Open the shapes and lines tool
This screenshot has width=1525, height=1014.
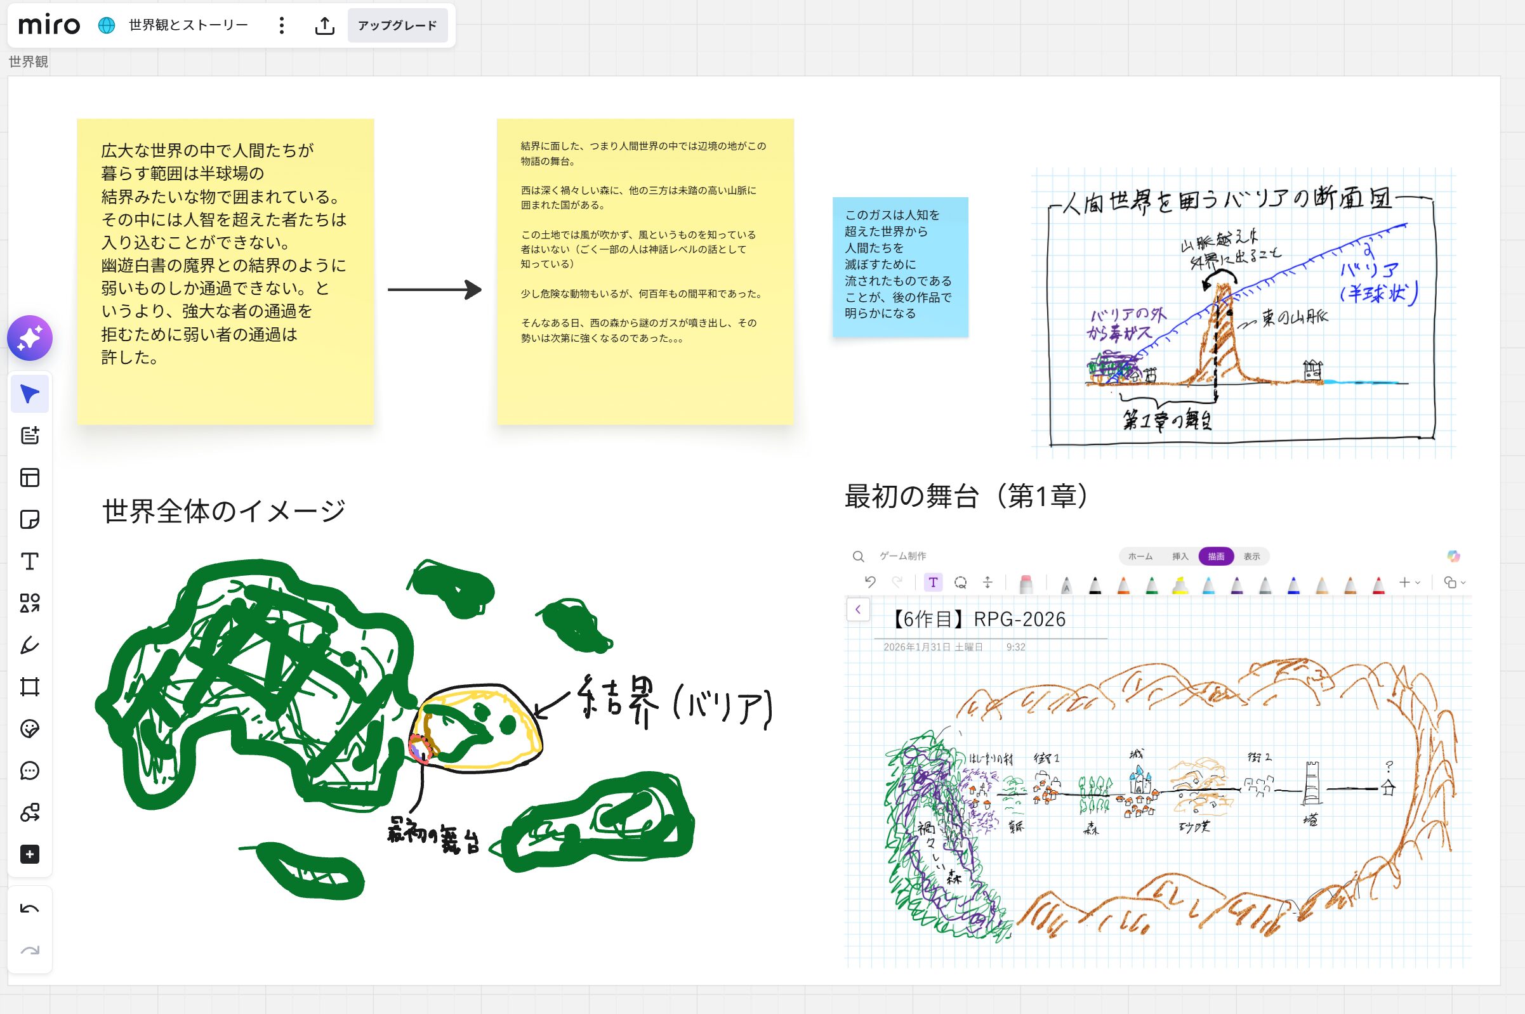[x=30, y=603]
